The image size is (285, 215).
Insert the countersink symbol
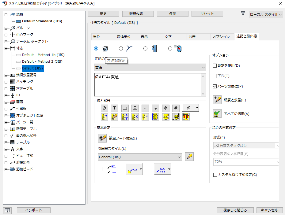pos(145,108)
